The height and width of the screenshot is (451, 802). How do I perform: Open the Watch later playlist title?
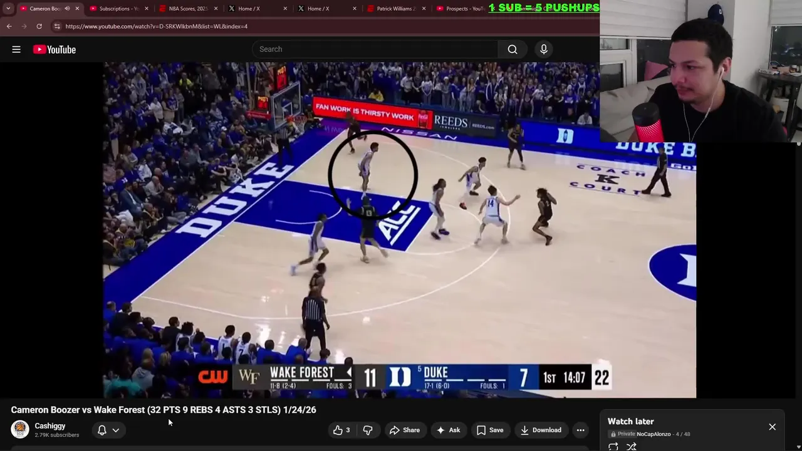(630, 422)
